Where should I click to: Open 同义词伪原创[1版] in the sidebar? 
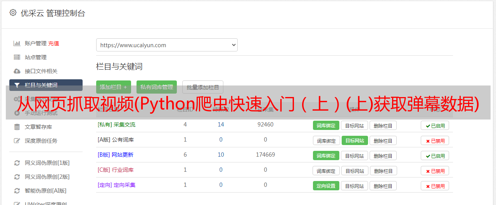tap(47, 163)
